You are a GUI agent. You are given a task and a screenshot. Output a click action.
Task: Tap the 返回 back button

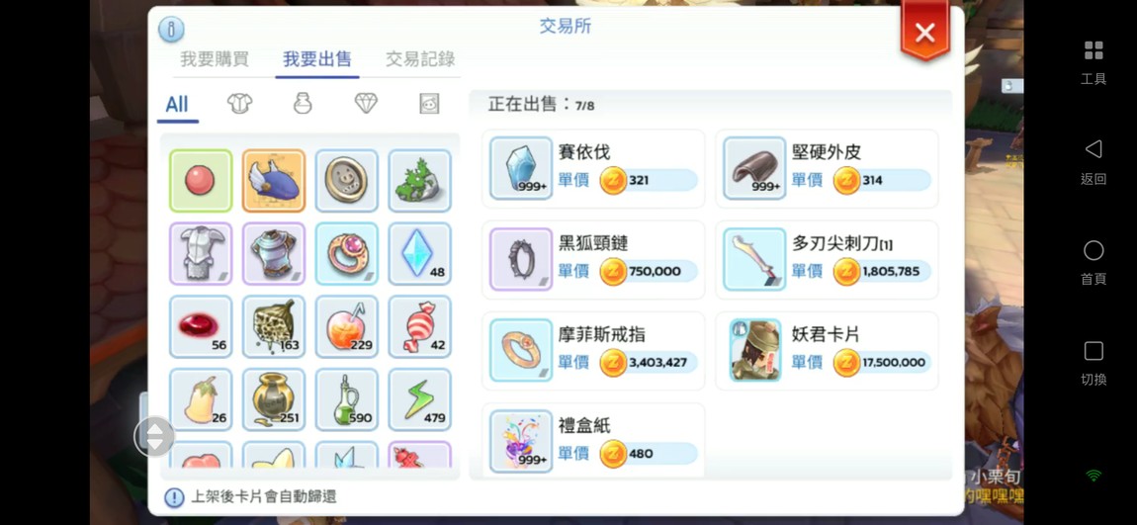tap(1093, 162)
